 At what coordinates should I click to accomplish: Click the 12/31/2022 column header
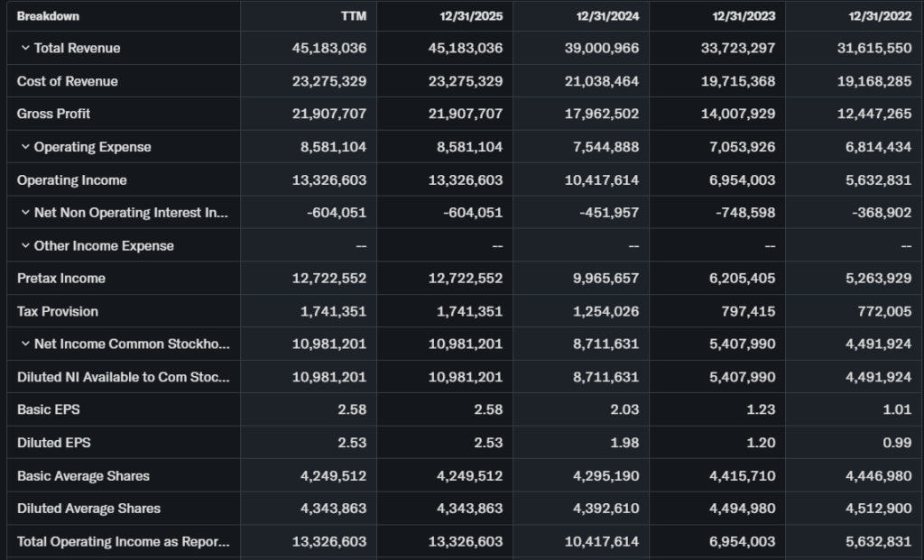pyautogui.click(x=881, y=16)
